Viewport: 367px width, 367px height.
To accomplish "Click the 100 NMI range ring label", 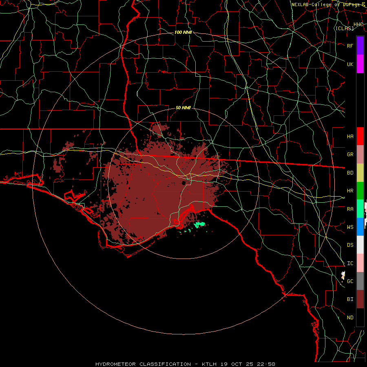I will point(183,32).
